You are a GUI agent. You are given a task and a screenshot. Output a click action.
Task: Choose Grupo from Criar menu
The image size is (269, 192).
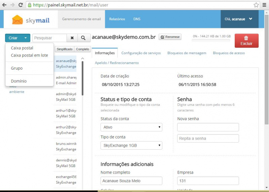17,68
